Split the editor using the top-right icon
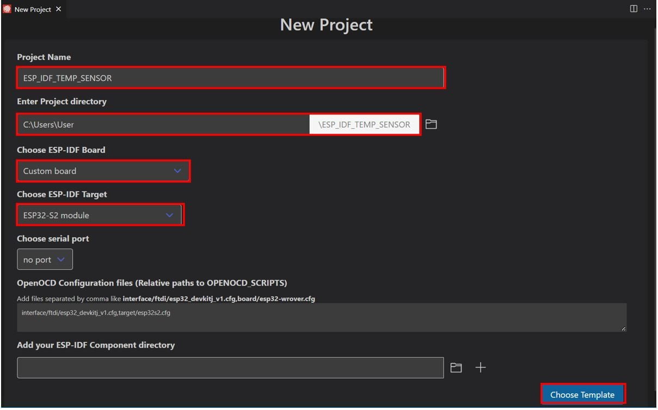 pos(634,9)
